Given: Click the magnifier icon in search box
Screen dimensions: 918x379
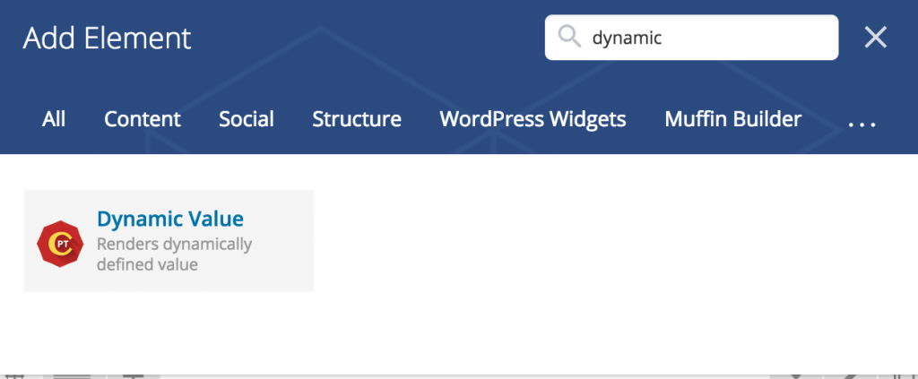Looking at the screenshot, I should [x=569, y=38].
